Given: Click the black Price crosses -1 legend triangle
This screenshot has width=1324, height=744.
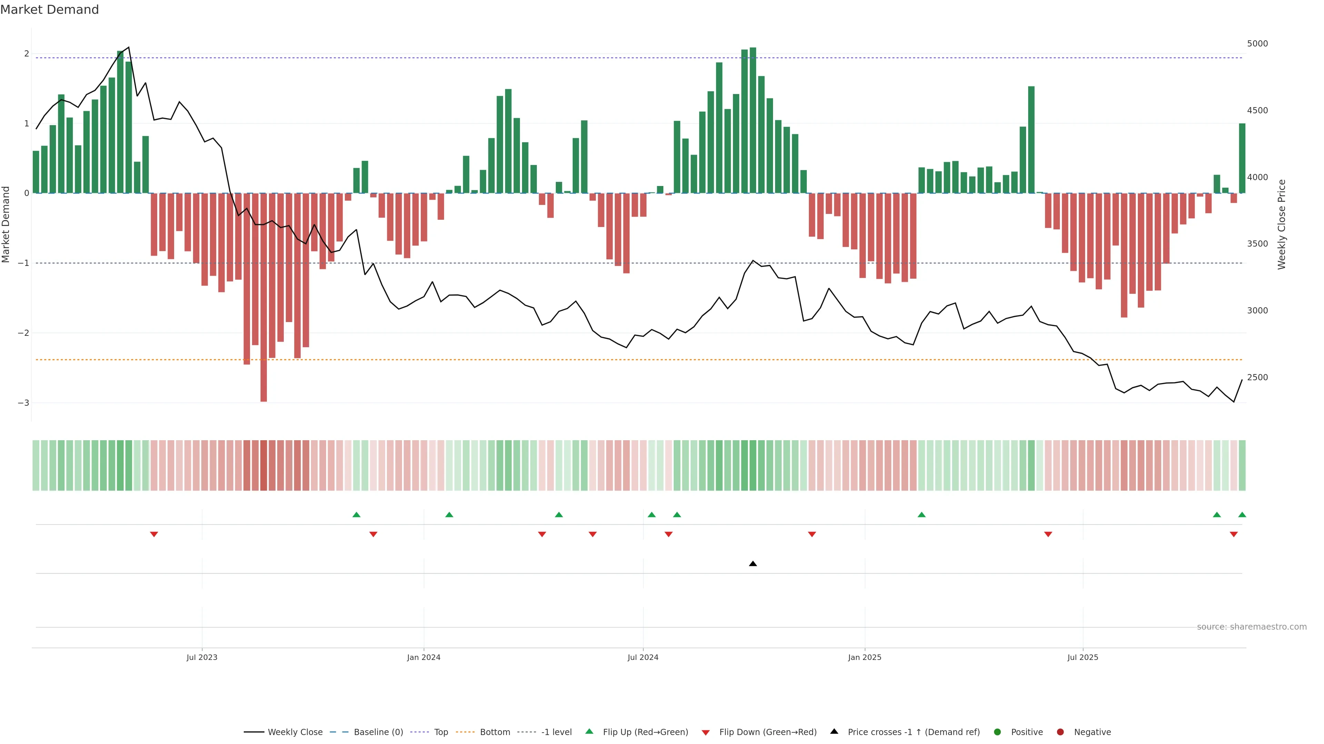Looking at the screenshot, I should [x=834, y=731].
